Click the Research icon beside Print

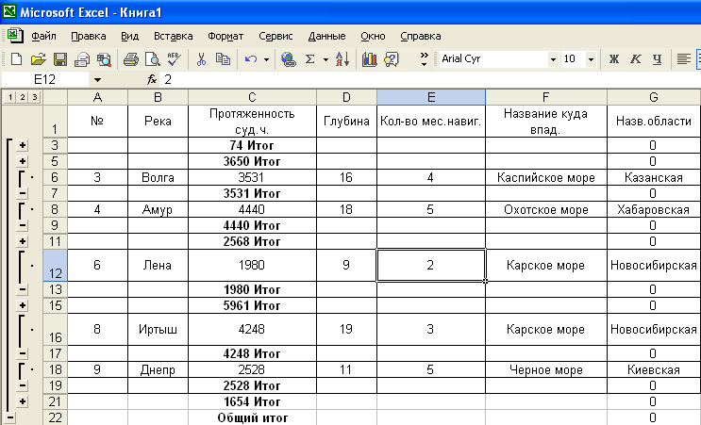104,59
